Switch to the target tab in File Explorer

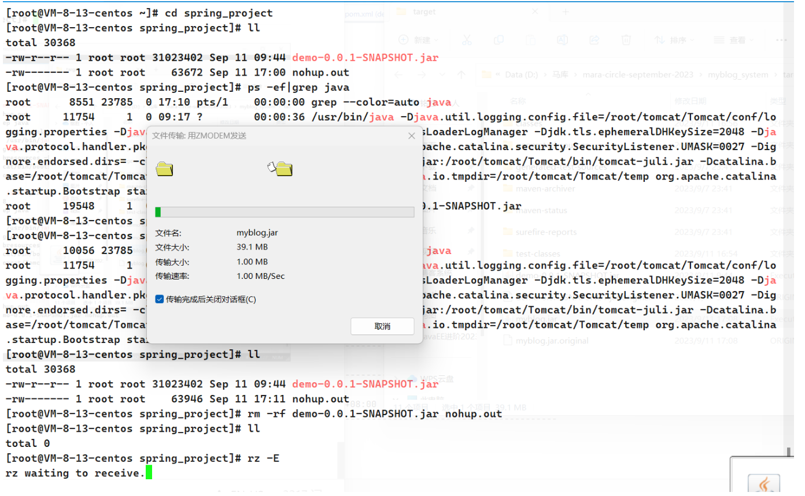pos(424,12)
